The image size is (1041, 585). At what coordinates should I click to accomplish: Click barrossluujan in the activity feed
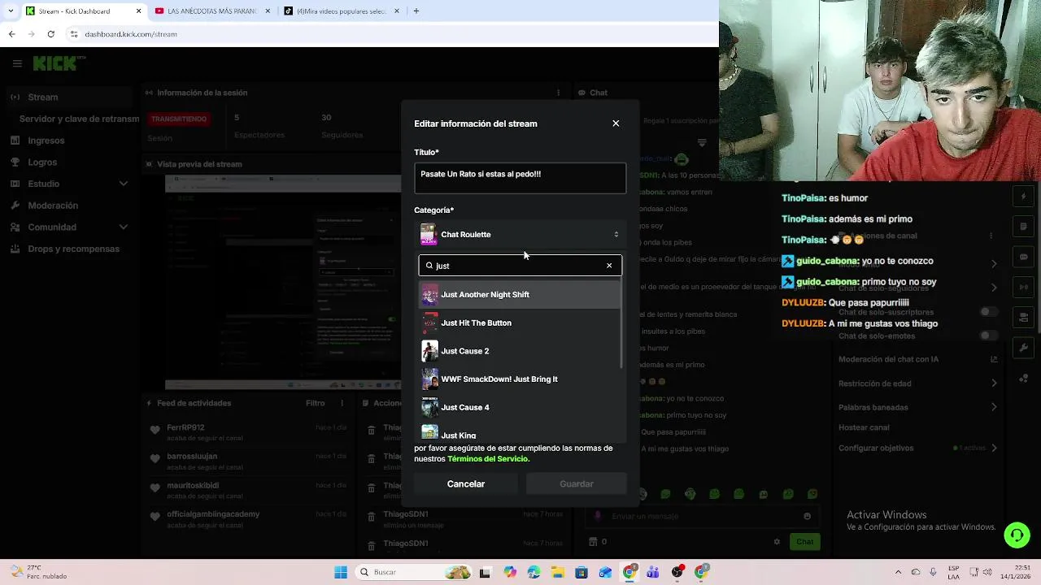coord(193,457)
